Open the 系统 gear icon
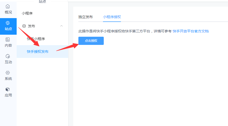228x126 pixels. pyautogui.click(x=8, y=73)
